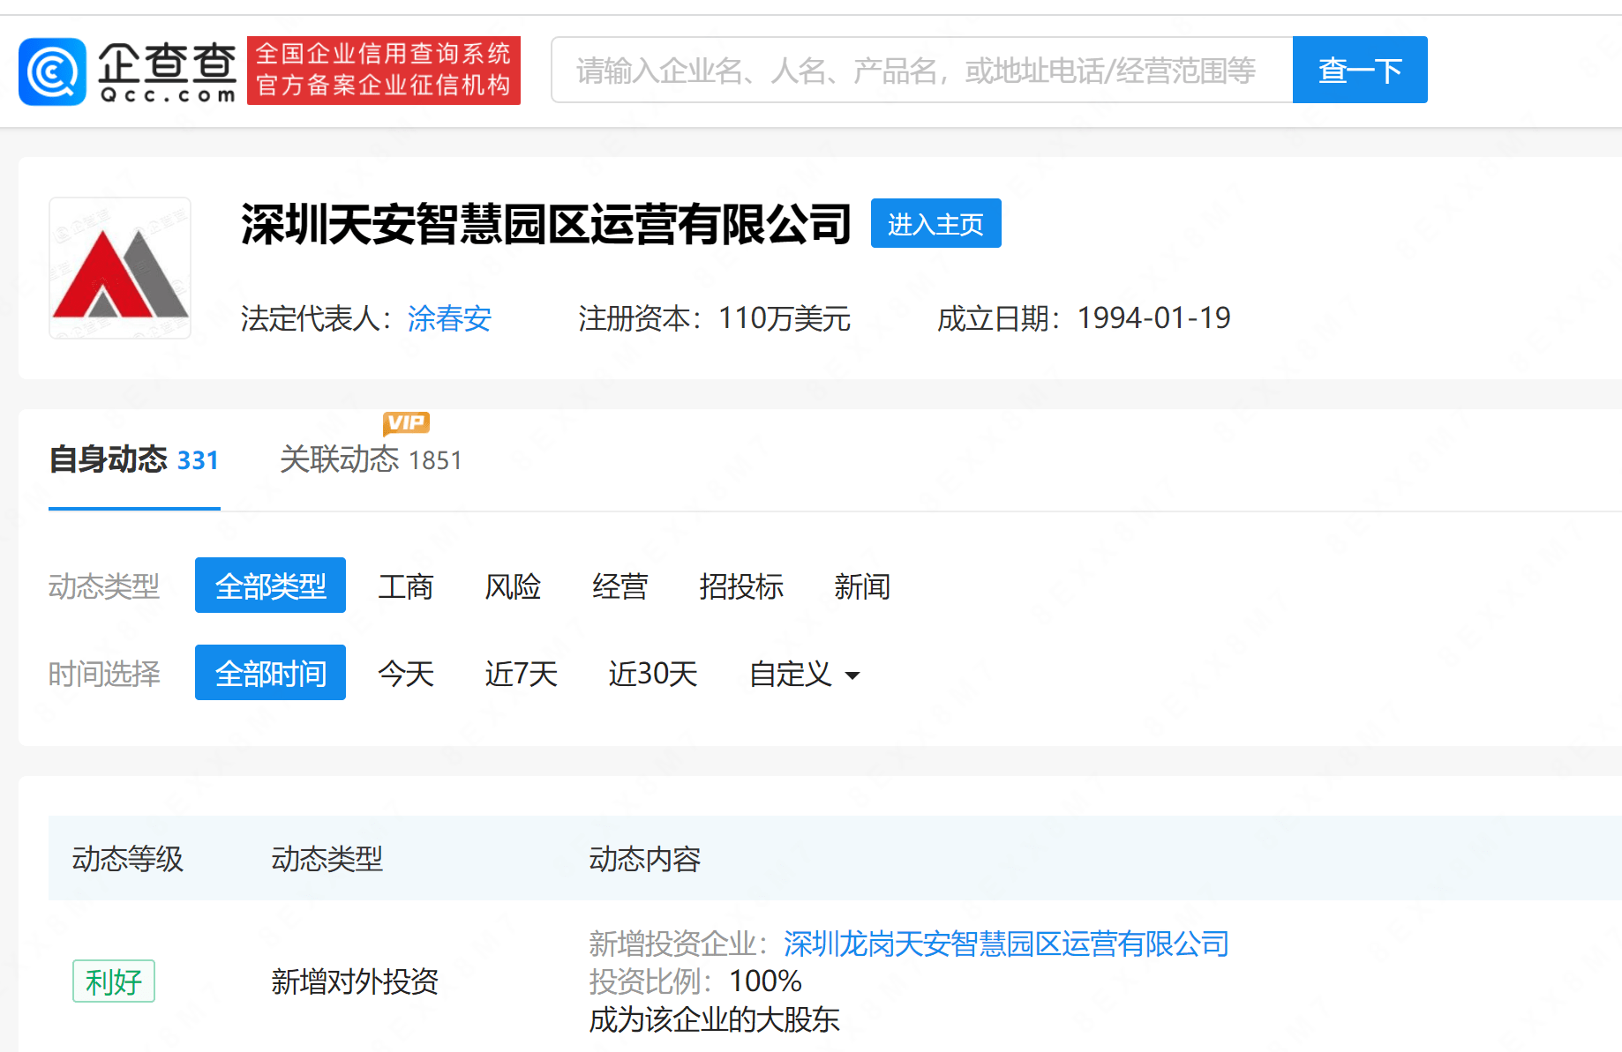Select the 近7天 time filter
Viewport: 1622px width, 1052px height.
point(522,674)
